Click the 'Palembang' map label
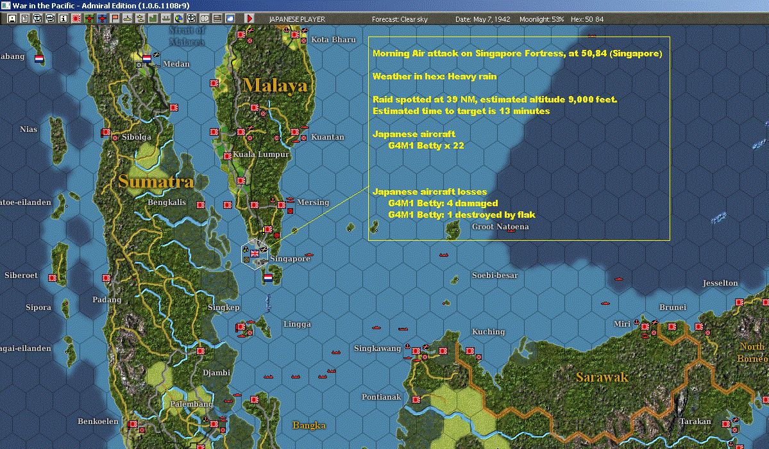Image resolution: width=769 pixels, height=449 pixels. [191, 404]
